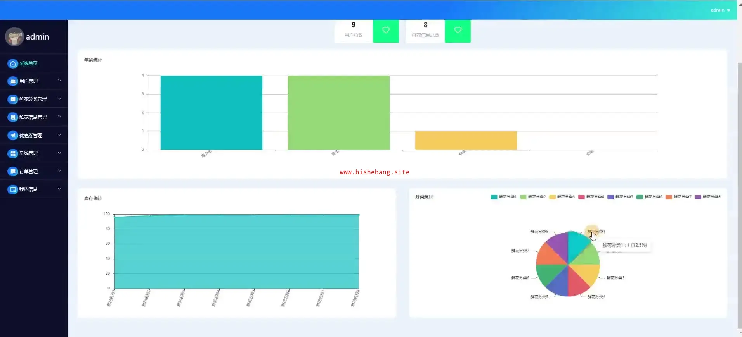Hide the 鲜花分类5 series via its legend

(x=620, y=197)
